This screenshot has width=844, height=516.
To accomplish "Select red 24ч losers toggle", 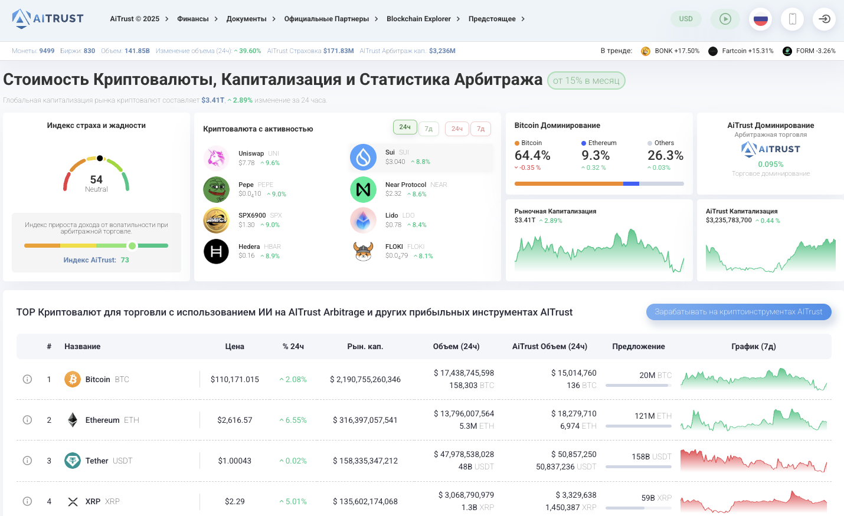I will point(457,129).
